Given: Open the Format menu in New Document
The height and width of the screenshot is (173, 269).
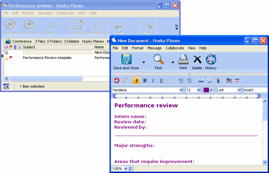Looking at the screenshot, I should (138, 48).
